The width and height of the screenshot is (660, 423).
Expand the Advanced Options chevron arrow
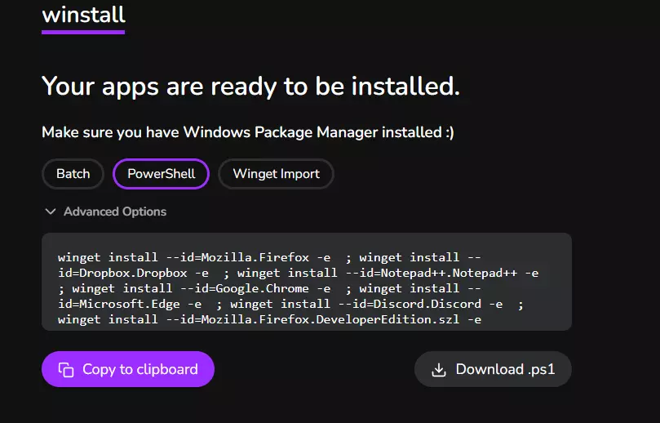click(51, 211)
